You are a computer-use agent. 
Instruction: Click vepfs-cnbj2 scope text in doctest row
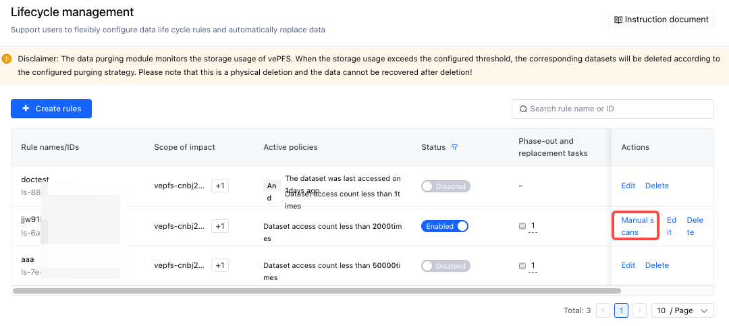coord(178,186)
